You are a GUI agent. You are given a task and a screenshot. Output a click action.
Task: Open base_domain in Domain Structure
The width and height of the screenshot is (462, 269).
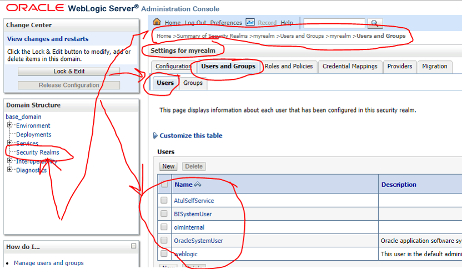coord(23,117)
